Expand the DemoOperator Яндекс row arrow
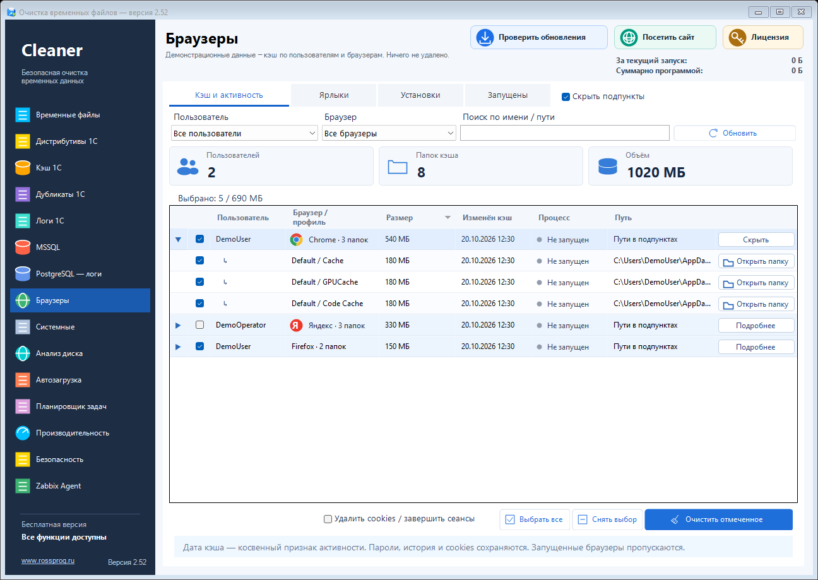The height and width of the screenshot is (580, 818). [x=178, y=326]
